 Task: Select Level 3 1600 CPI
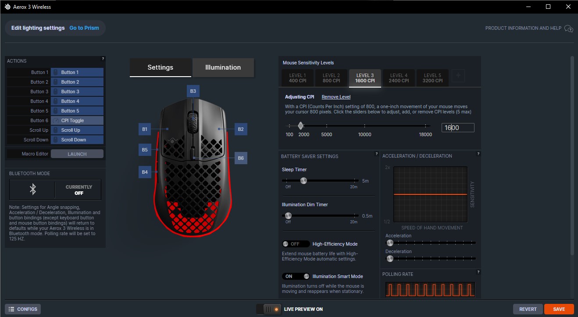point(365,78)
